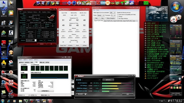The width and height of the screenshot is (184, 103).
Task: Click the Windows Start orb in the taskbar
Action: click(x=3, y=101)
